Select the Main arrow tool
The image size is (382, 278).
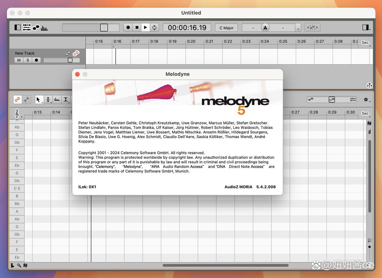(x=39, y=100)
